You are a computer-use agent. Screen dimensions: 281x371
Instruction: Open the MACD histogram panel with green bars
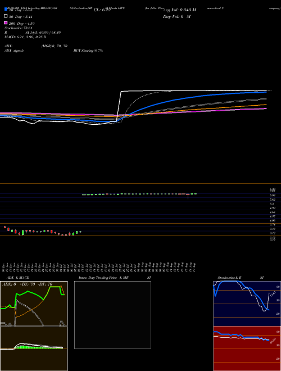[34, 349]
